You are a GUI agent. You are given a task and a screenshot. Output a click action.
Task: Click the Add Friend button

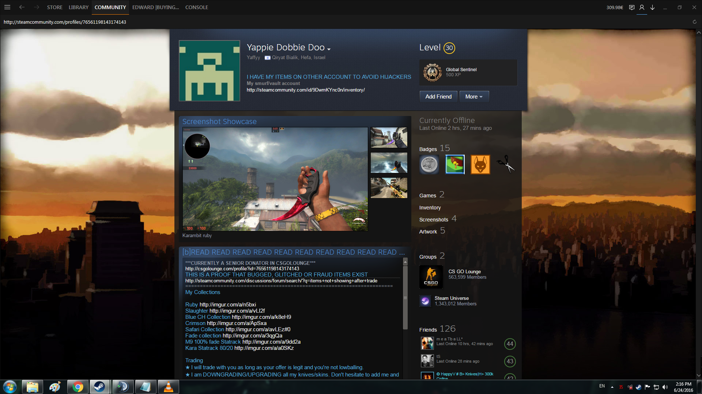pos(438,97)
